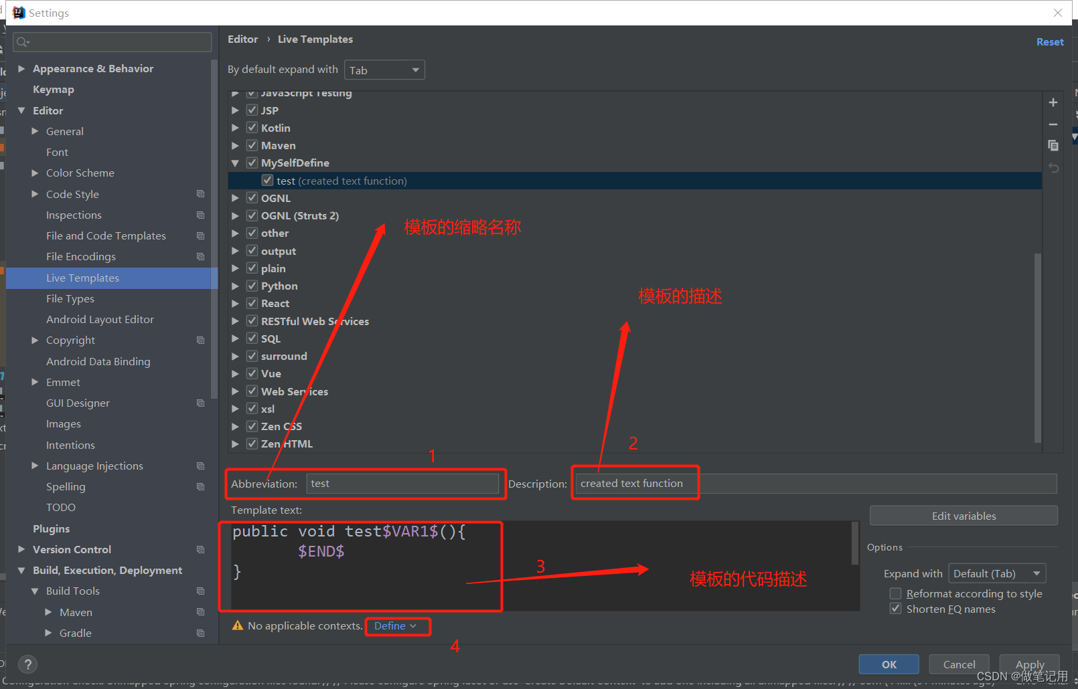Image resolution: width=1078 pixels, height=689 pixels.
Task: Expand the Code Style settings node
Action: (x=35, y=194)
